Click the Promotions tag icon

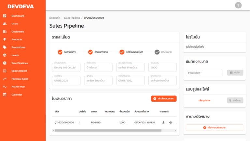5,47
